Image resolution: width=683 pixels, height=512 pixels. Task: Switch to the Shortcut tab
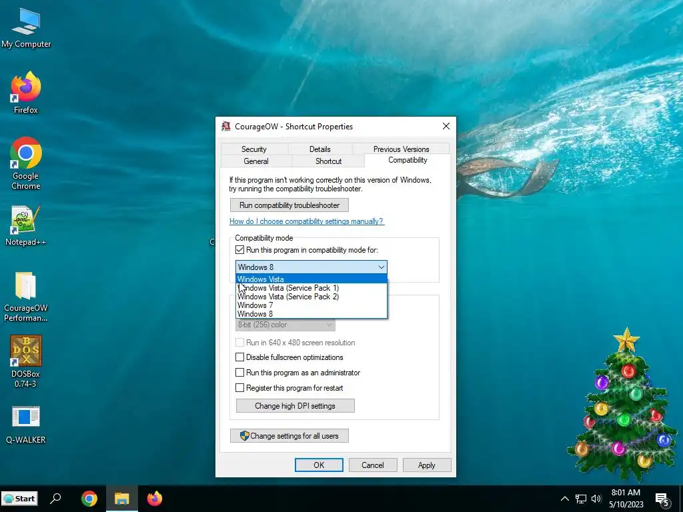[x=328, y=161]
